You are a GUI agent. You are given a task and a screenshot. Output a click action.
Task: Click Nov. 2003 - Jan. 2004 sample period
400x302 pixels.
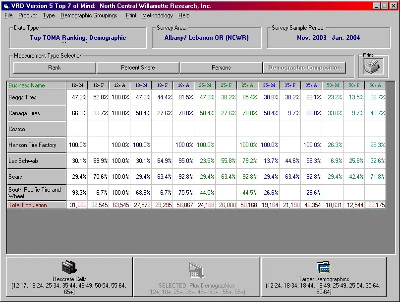coord(329,38)
